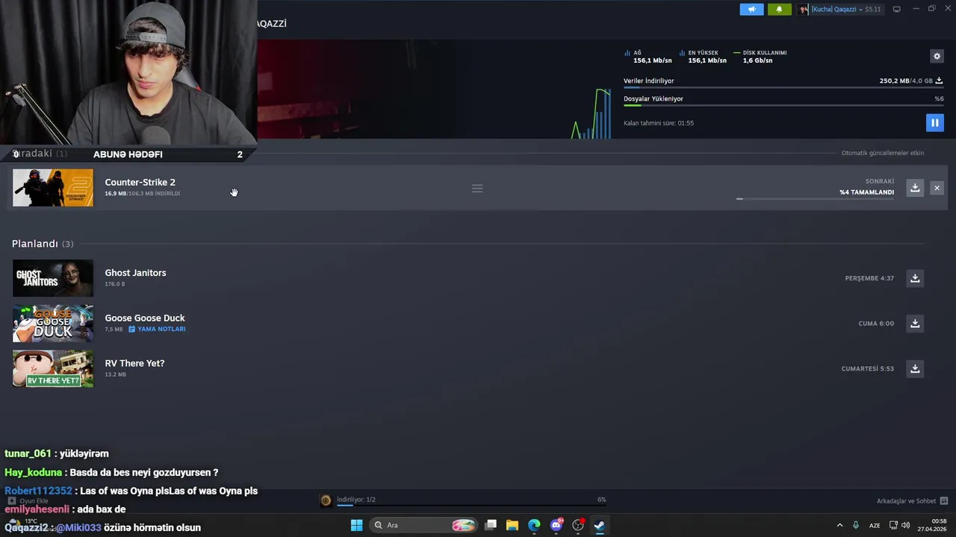
Task: Open the green notifications bell
Action: (779, 9)
